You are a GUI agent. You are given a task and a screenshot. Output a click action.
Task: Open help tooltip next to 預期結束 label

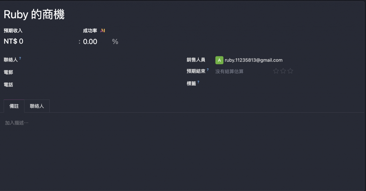coord(208,69)
